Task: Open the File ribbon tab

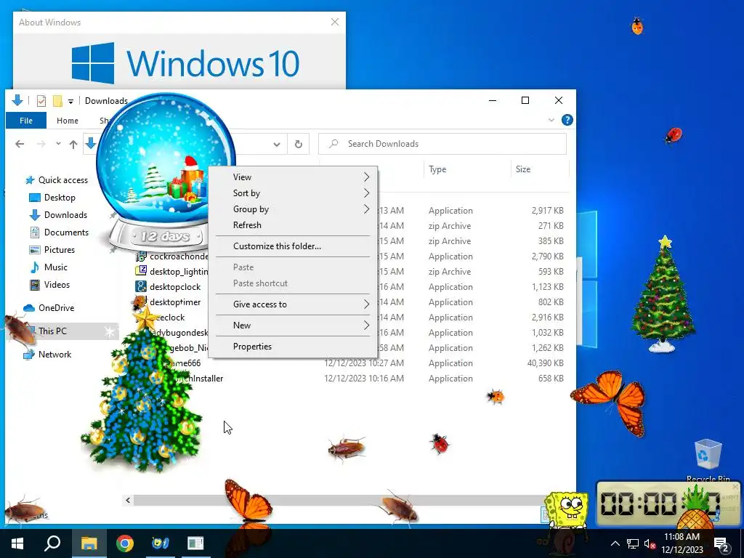Action: [26, 121]
